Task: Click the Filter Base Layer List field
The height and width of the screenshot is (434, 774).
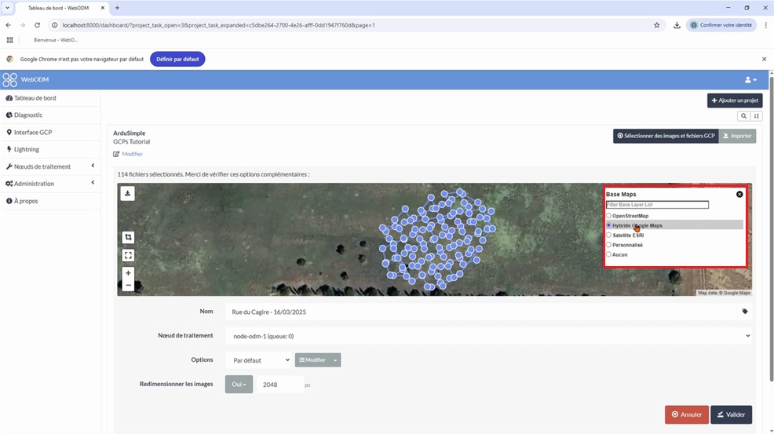Action: tap(657, 204)
